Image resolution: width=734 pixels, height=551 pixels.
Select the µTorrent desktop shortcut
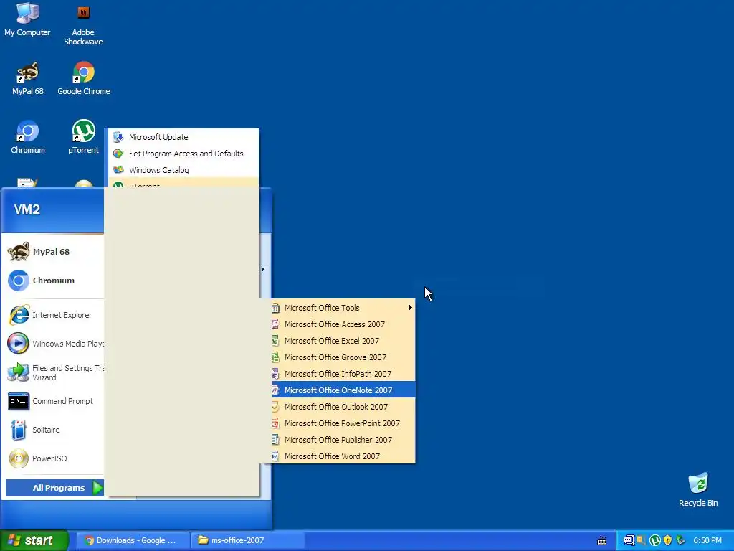[83, 137]
